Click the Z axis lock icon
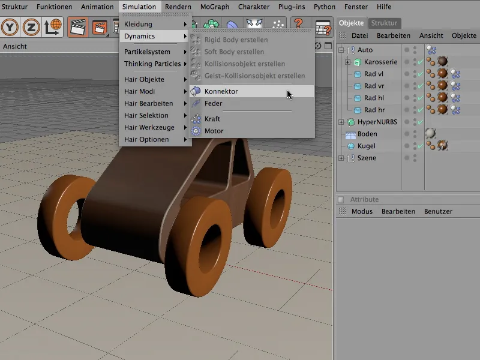This screenshot has width=480, height=360. [32, 27]
